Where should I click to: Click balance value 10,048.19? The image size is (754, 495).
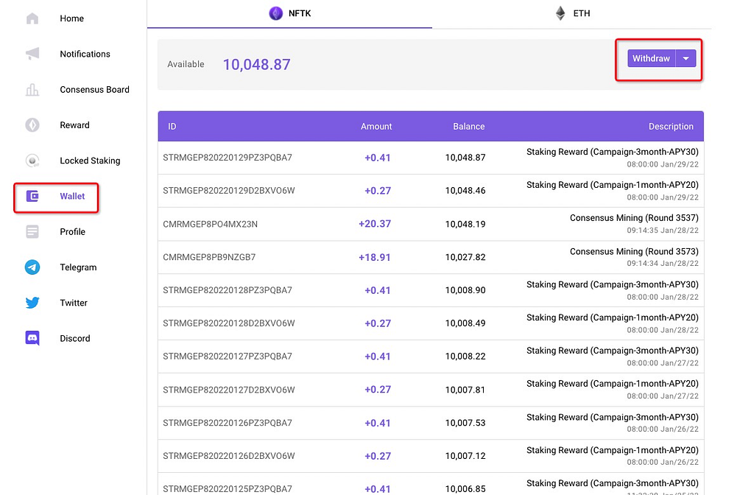pos(465,224)
